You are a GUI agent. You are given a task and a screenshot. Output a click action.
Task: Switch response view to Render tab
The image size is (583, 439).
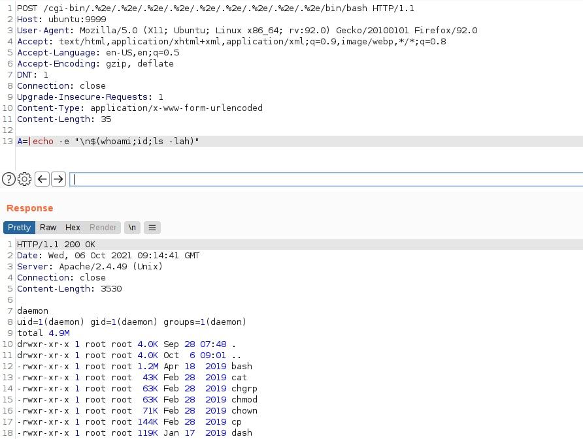(x=103, y=228)
